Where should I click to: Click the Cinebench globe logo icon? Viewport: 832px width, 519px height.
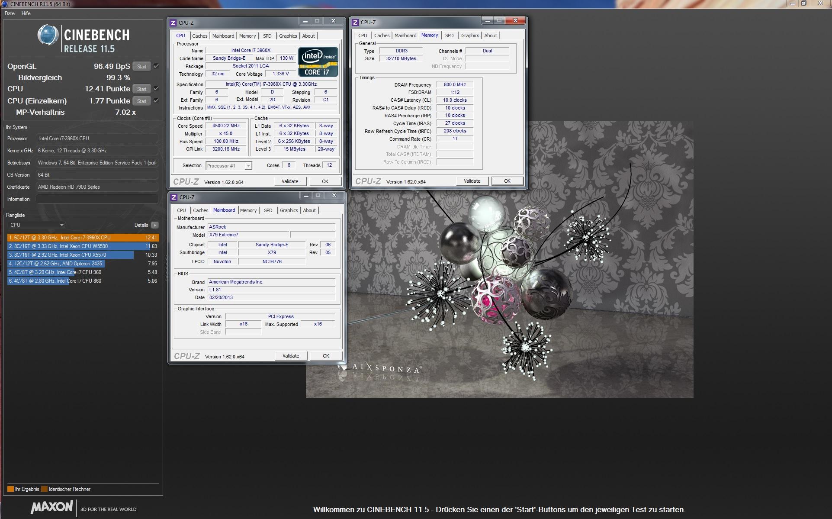tap(48, 35)
